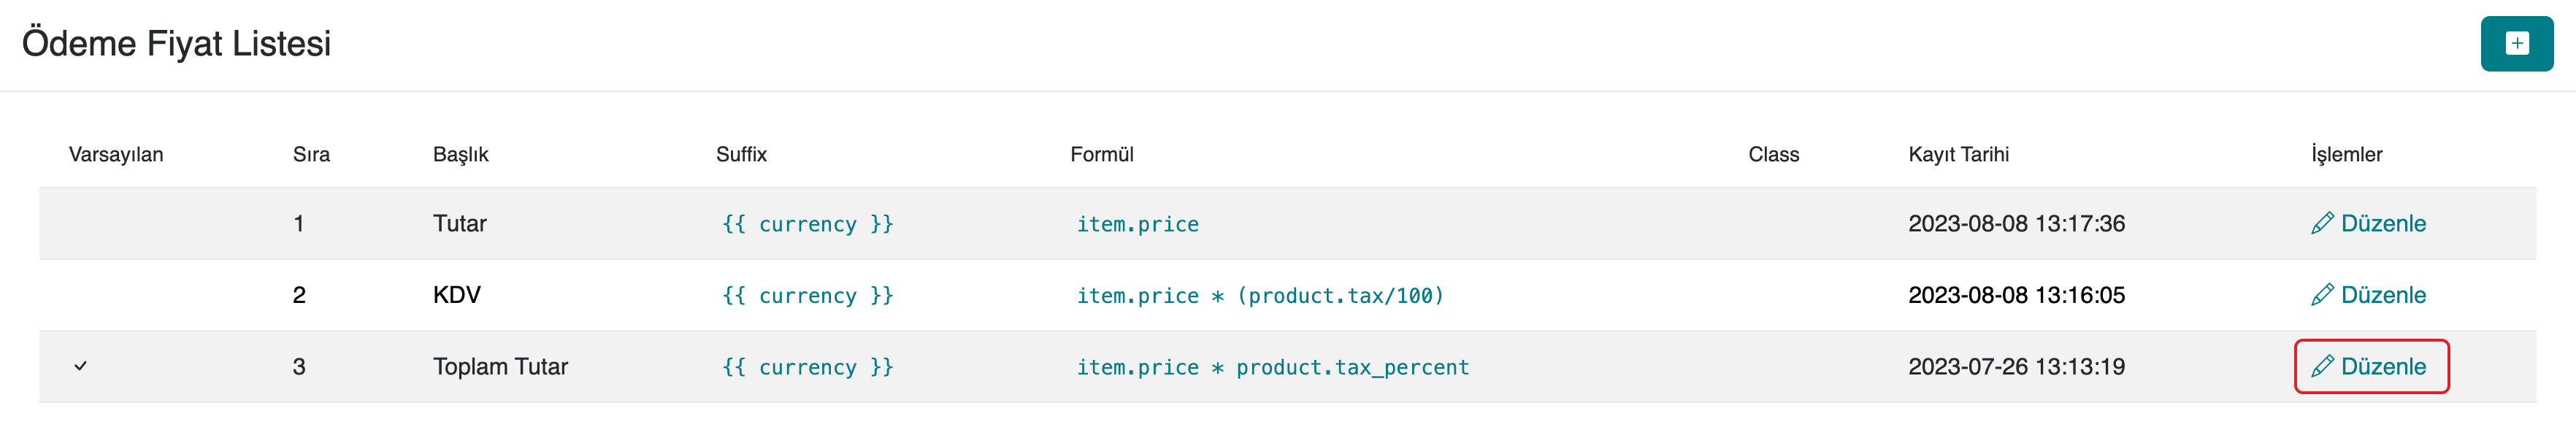Click the default checkmark on Toplam Tutar
This screenshot has width=2576, height=438.
click(81, 367)
